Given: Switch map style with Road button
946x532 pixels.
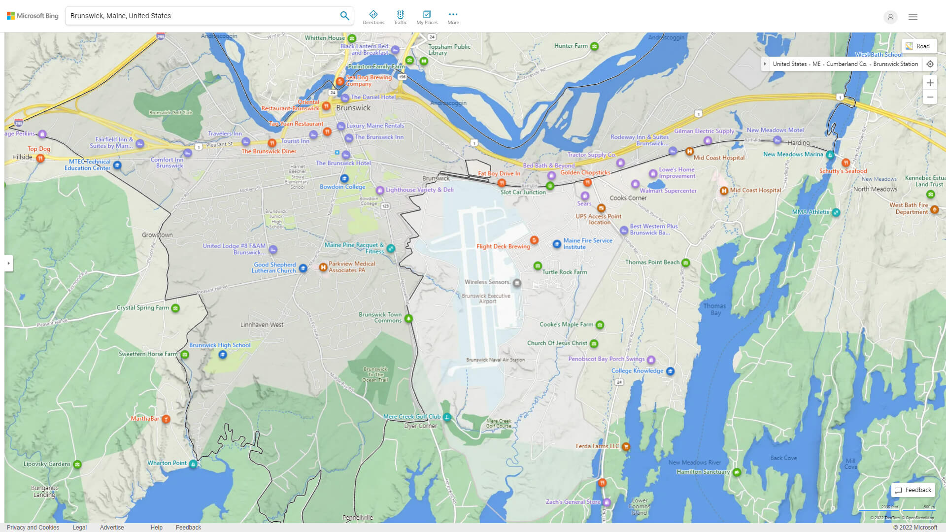Looking at the screenshot, I should point(918,46).
